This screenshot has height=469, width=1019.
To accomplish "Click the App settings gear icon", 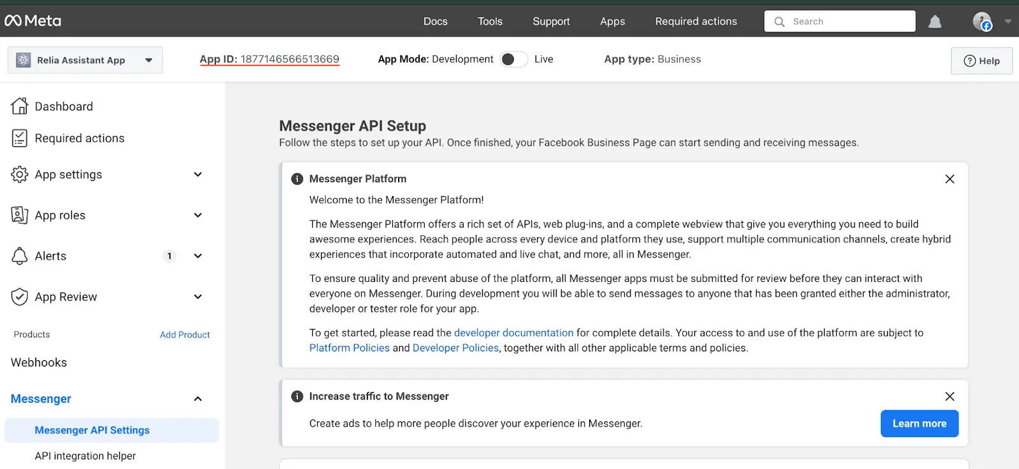I will coord(20,174).
